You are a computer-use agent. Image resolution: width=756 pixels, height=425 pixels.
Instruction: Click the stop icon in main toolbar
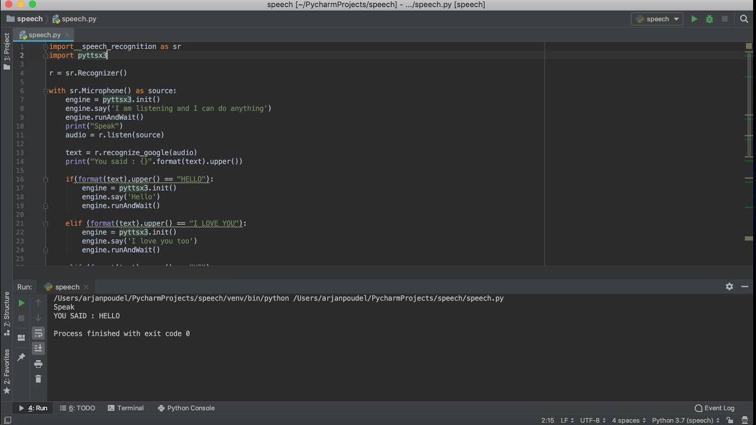pyautogui.click(x=725, y=19)
